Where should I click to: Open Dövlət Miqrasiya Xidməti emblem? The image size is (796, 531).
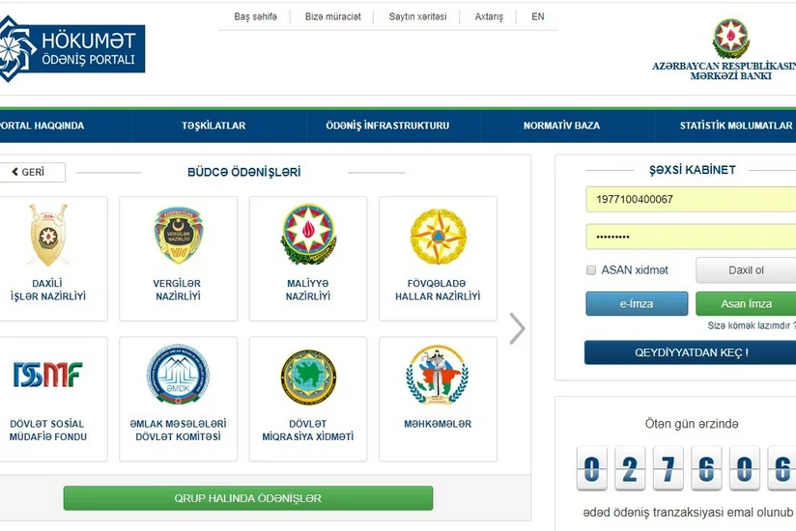point(308,377)
